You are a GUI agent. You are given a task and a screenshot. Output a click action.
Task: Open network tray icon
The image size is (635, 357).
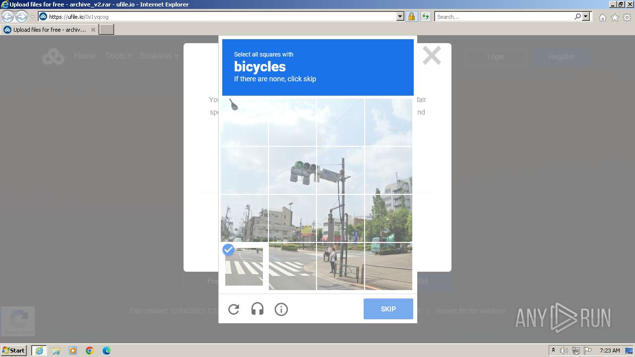(x=576, y=351)
